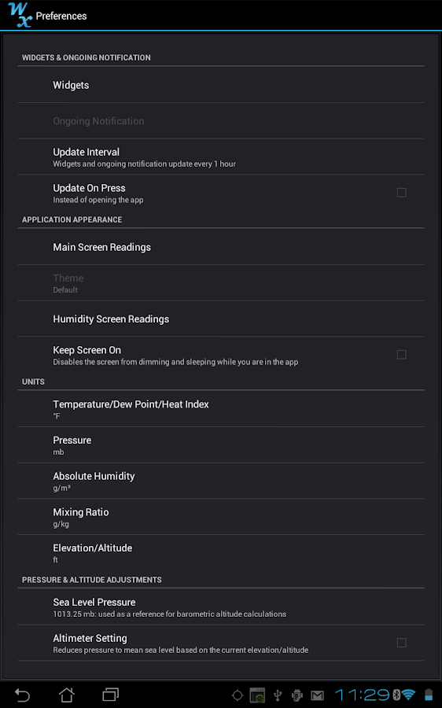This screenshot has height=708, width=442.
Task: Edit the Sea Level Pressure value
Action: tap(221, 607)
